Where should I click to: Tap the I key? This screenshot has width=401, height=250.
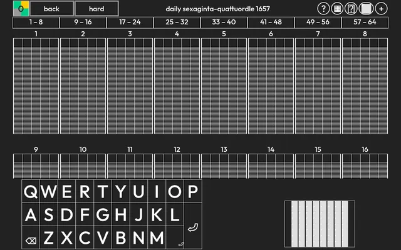point(157,191)
